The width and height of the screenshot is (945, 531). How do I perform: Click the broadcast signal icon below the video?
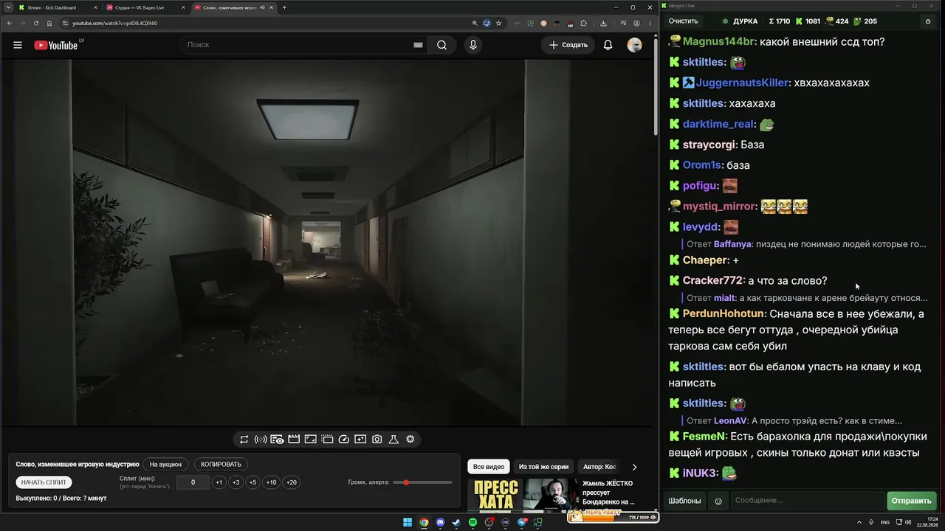click(261, 440)
